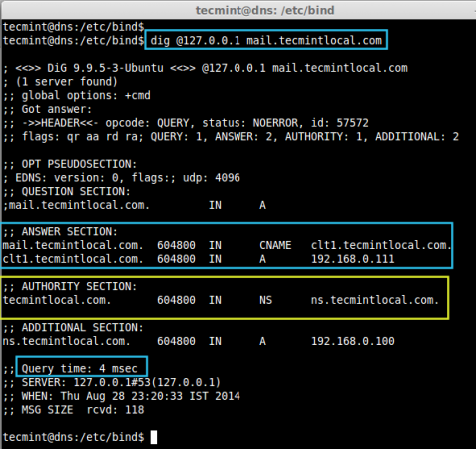Click the Query time: 4 msec line
The height and width of the screenshot is (449, 476).
click(79, 369)
